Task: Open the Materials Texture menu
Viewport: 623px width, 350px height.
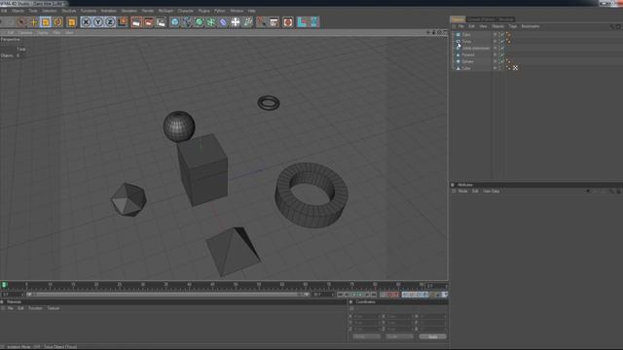Action: (x=54, y=308)
